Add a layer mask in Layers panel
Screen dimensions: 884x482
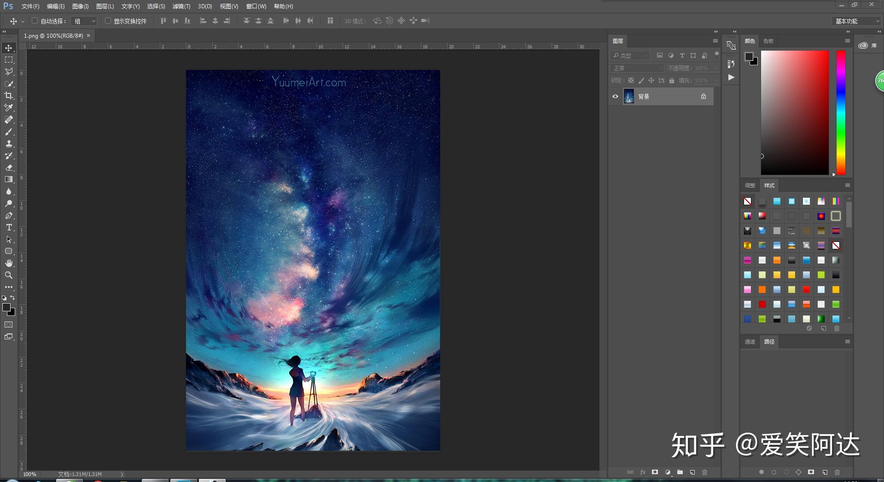655,472
